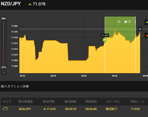This screenshot has height=117, width=148.
Task: Click the red Low button at right edge
Action: click(x=146, y=35)
